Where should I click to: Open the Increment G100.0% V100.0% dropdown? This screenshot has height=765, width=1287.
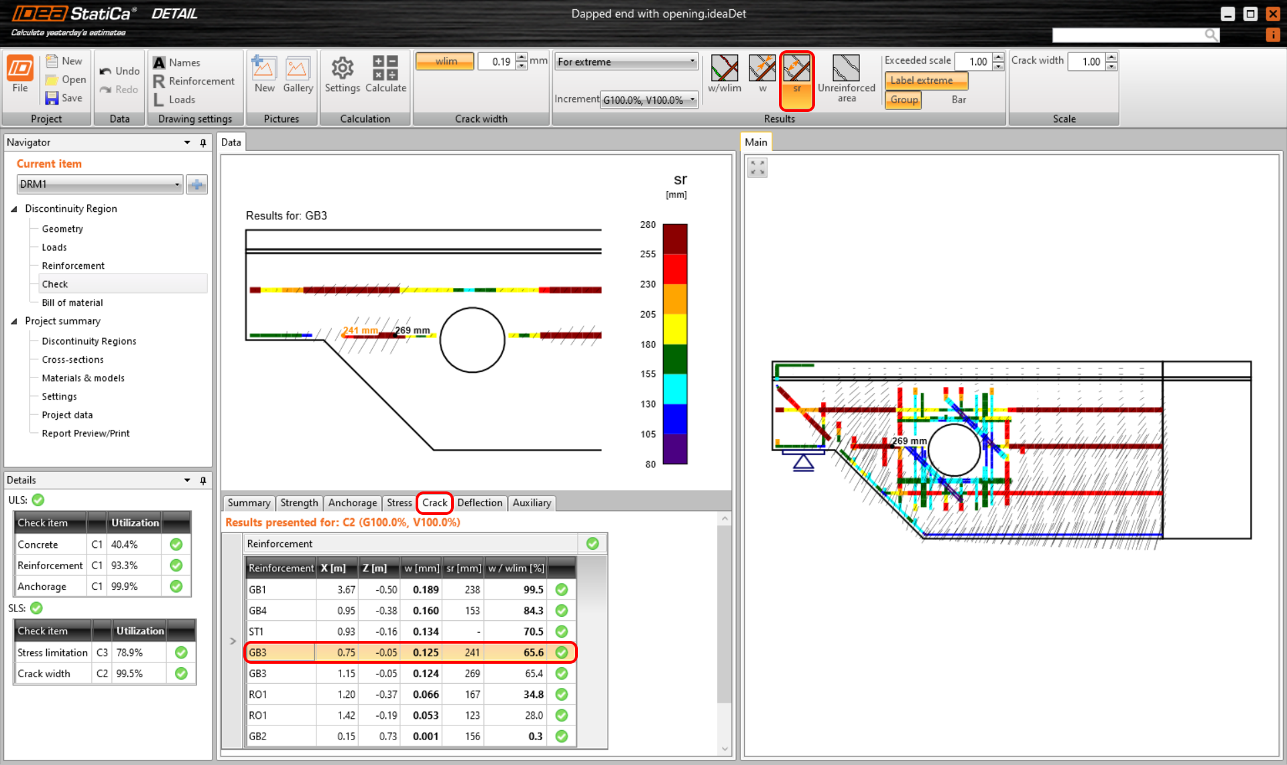point(649,100)
